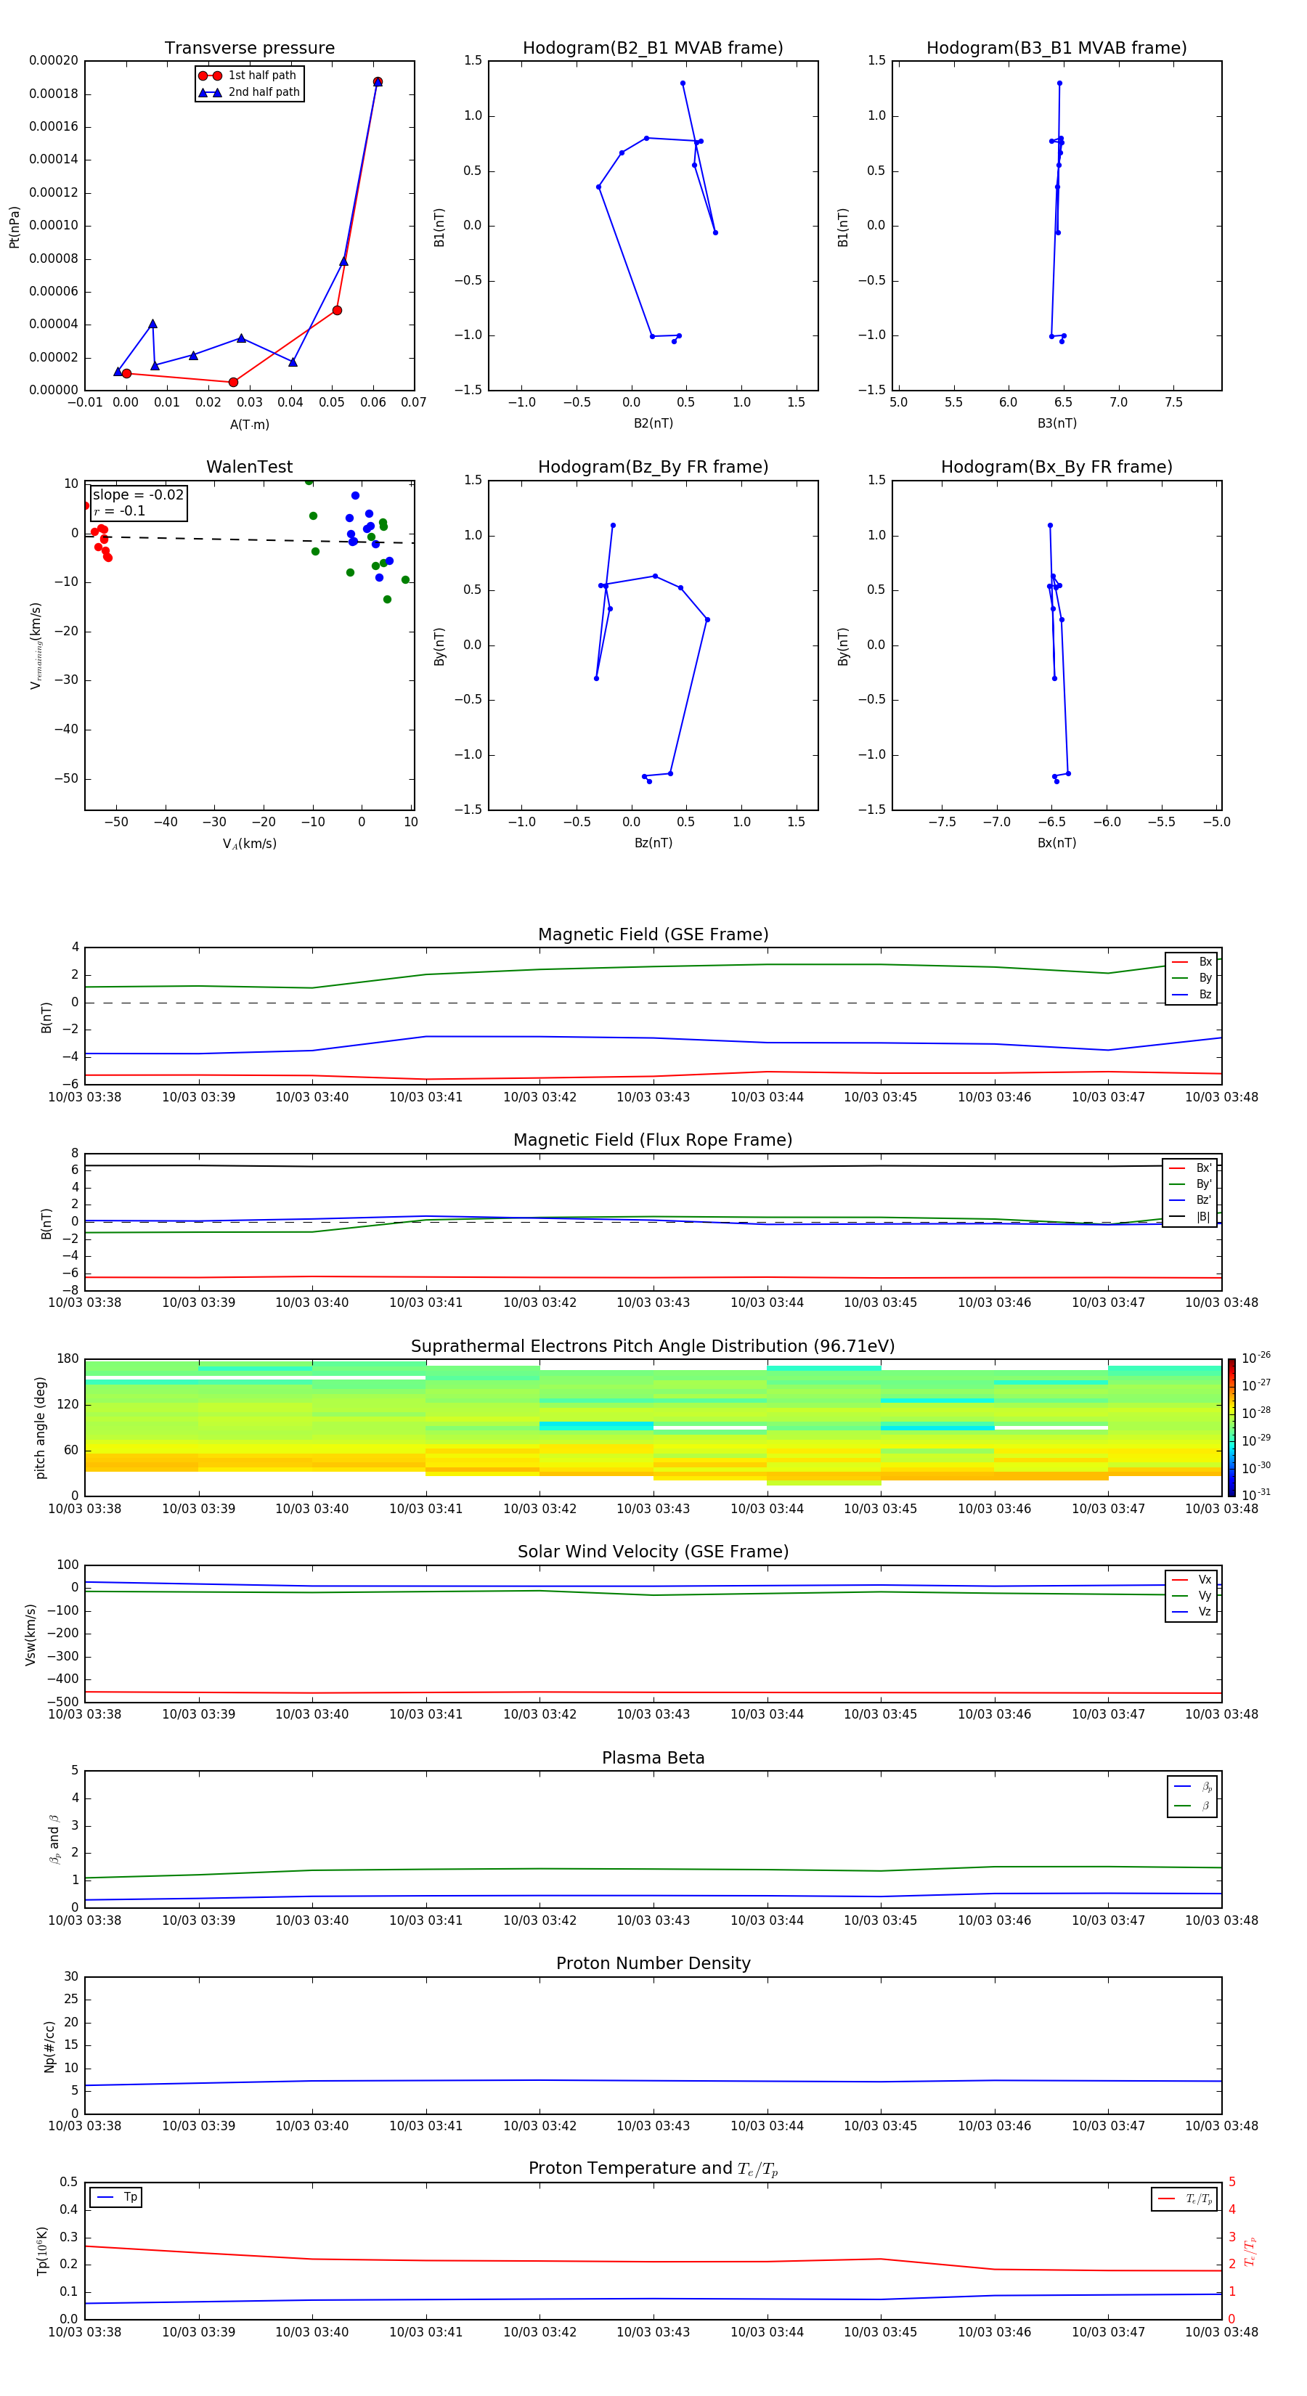Select the "Hodogram(B2_B1 MVAB frame)" title
This screenshot has width=1307, height=2396.
click(x=653, y=49)
